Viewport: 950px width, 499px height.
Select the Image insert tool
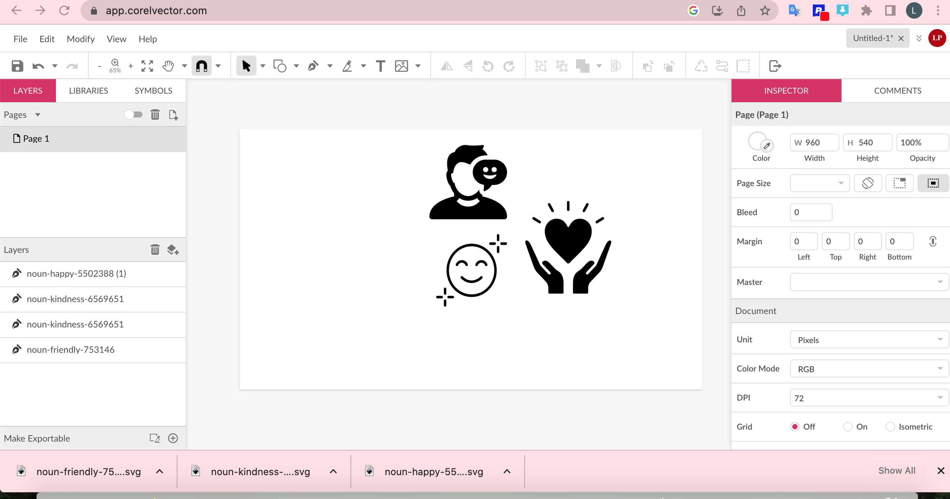[x=402, y=66]
